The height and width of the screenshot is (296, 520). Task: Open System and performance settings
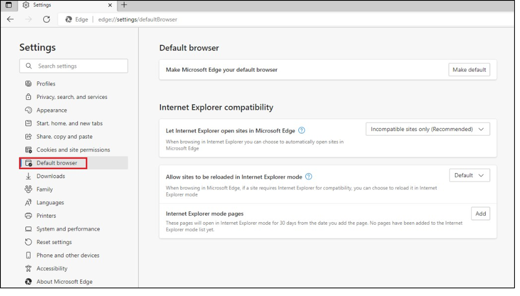click(x=74, y=229)
